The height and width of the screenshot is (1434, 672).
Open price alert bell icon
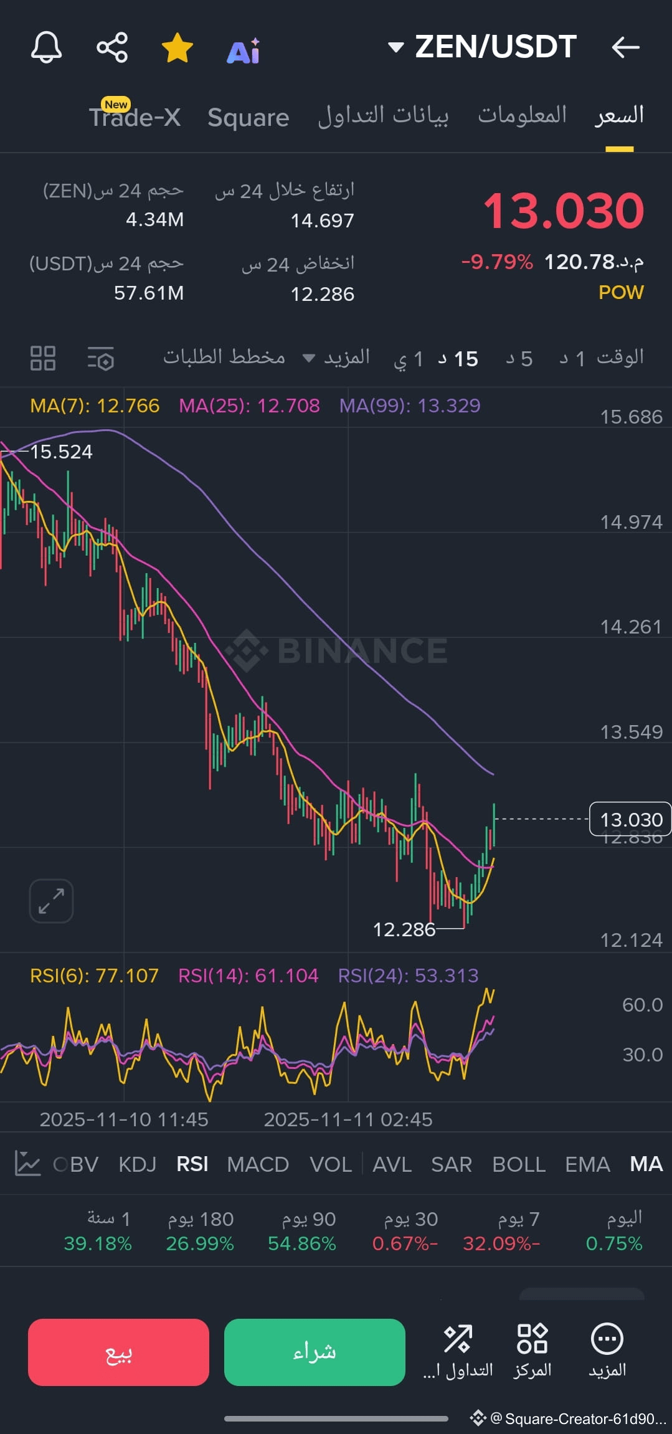(x=47, y=47)
